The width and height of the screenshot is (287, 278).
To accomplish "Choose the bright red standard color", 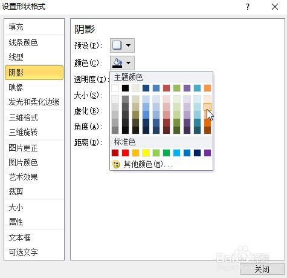I will [125, 153].
